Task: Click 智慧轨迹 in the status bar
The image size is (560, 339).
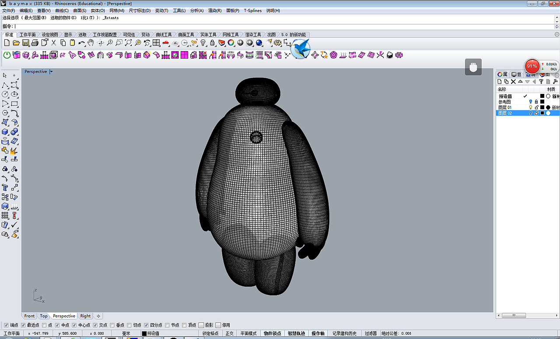Action: pos(296,333)
